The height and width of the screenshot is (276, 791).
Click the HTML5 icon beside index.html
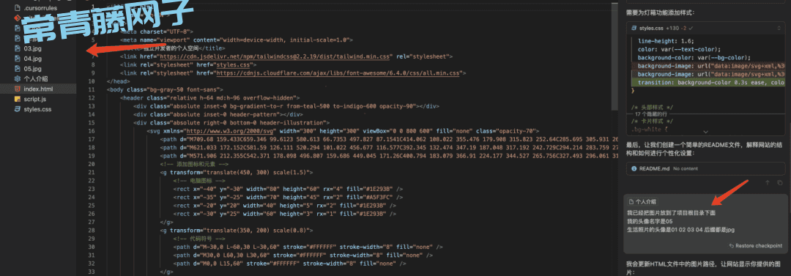tap(18, 89)
